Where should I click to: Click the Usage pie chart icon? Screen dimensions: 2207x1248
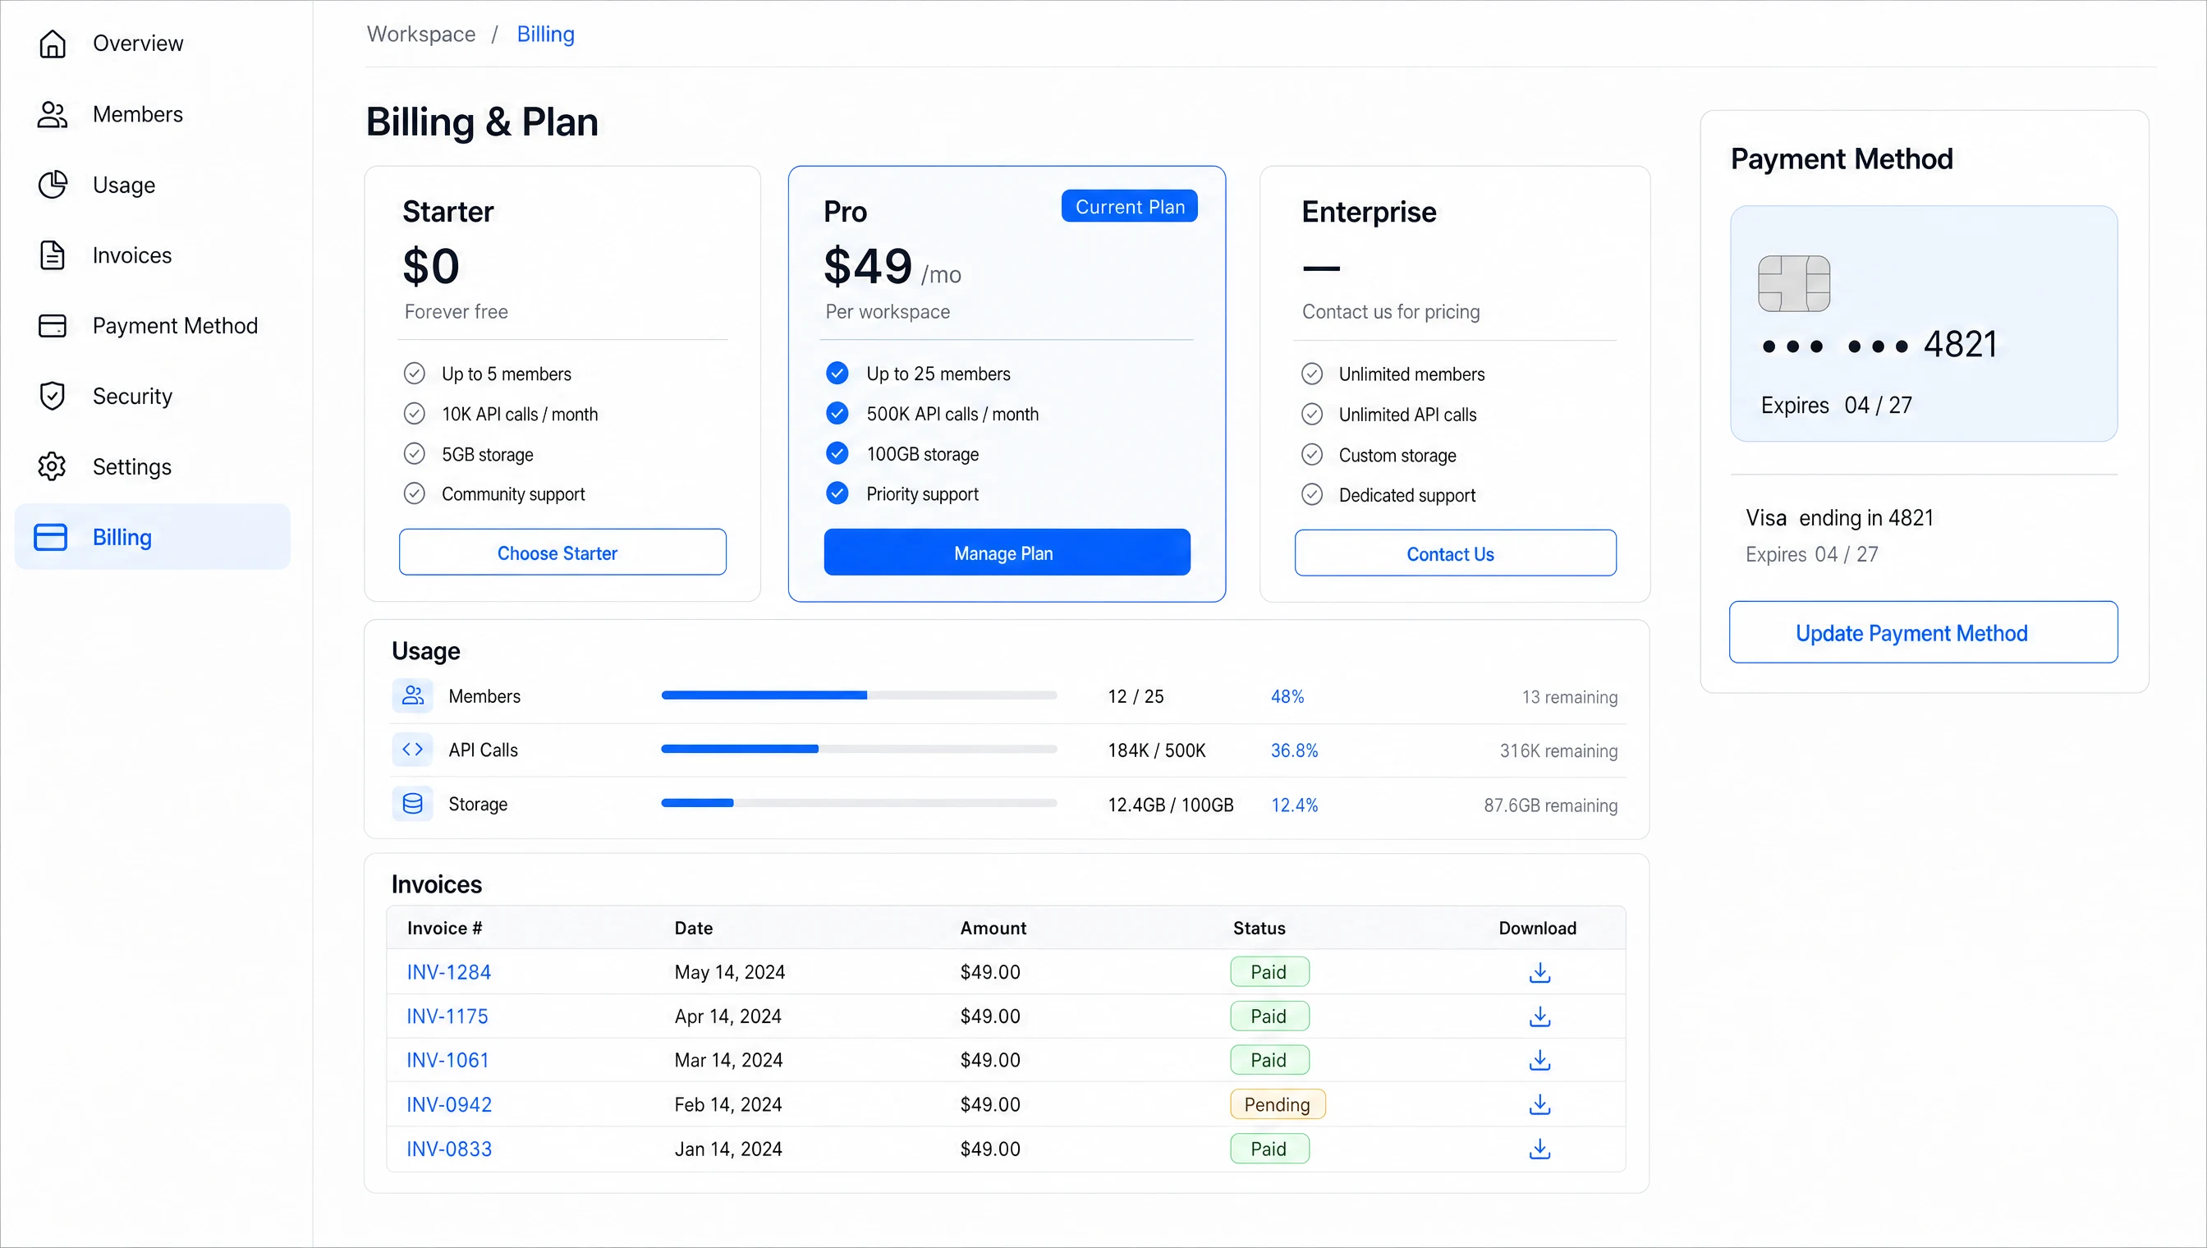coord(53,184)
